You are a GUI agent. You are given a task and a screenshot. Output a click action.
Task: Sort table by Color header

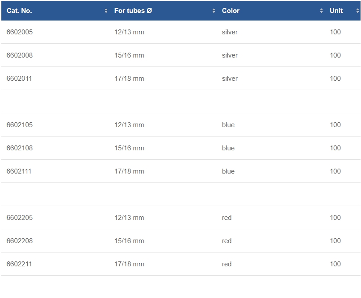(231, 11)
